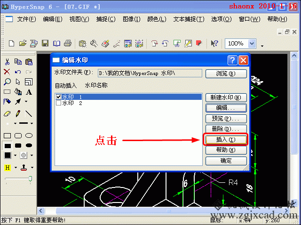The image size is (301, 225).
Task: Click the open book icon in toolbar
Action: pyautogui.click(x=56, y=44)
